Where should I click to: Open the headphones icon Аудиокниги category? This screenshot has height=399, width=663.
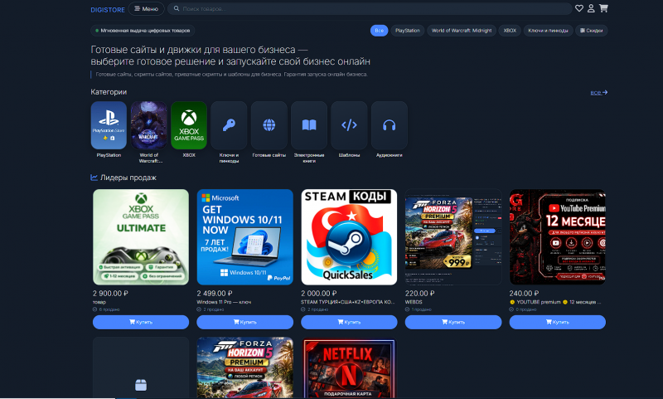tap(389, 125)
